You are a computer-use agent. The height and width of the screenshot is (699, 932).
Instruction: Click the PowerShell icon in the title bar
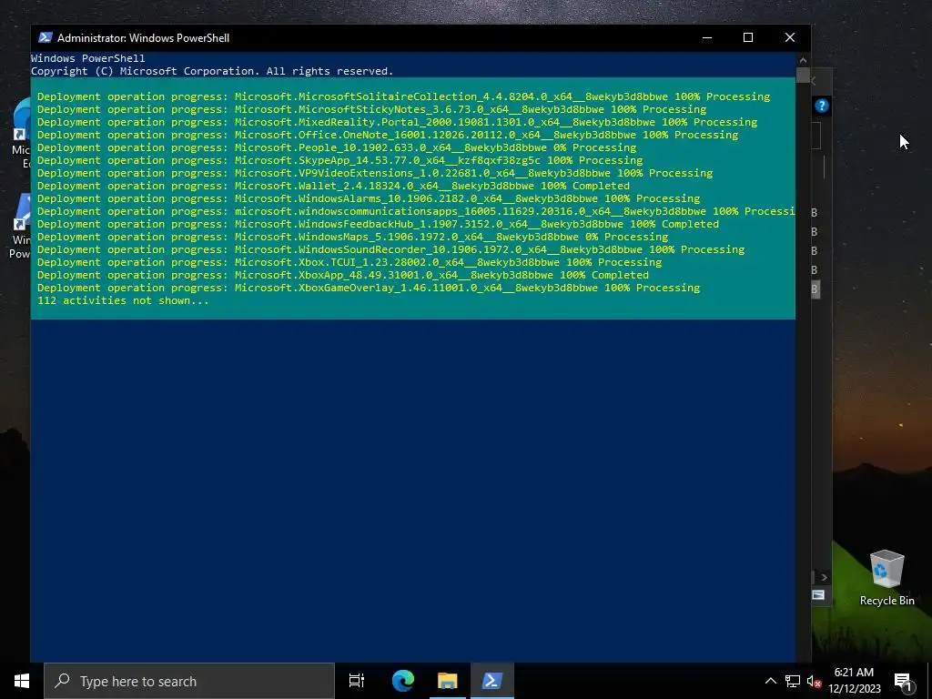click(x=46, y=37)
